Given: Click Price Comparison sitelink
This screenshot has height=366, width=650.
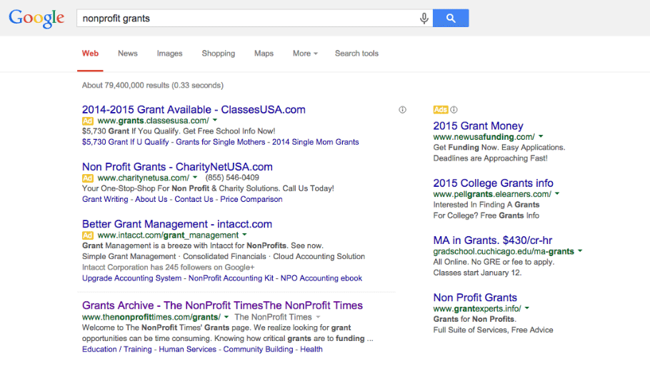Looking at the screenshot, I should (x=251, y=199).
